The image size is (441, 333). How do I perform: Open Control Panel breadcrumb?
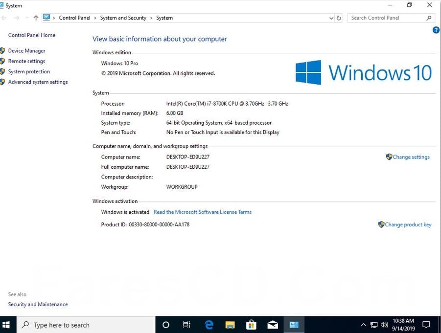74,18
